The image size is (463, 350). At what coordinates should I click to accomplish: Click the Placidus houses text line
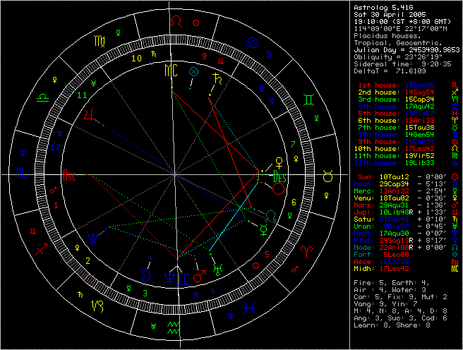[385, 35]
